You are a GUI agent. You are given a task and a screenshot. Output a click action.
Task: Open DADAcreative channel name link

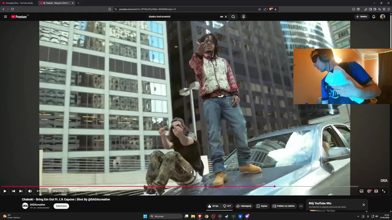tap(37, 205)
